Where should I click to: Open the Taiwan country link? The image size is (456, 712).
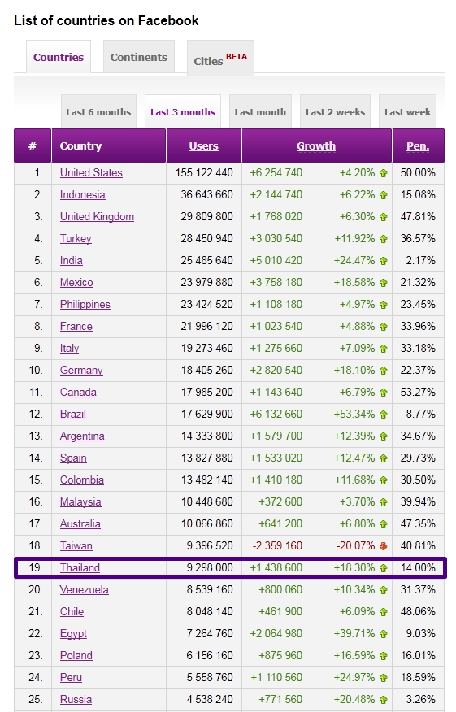(x=76, y=545)
